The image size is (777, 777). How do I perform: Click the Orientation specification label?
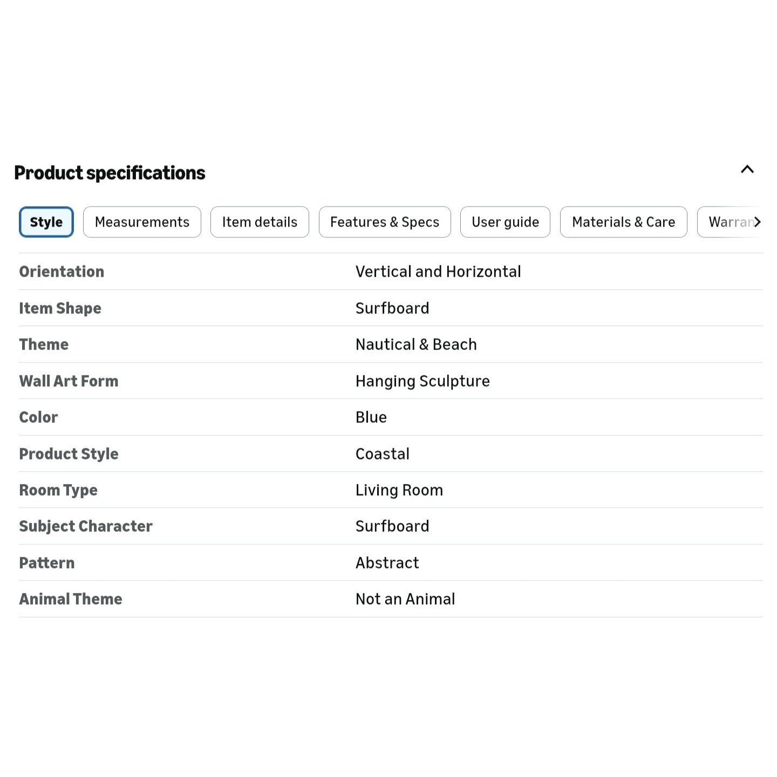(x=62, y=271)
